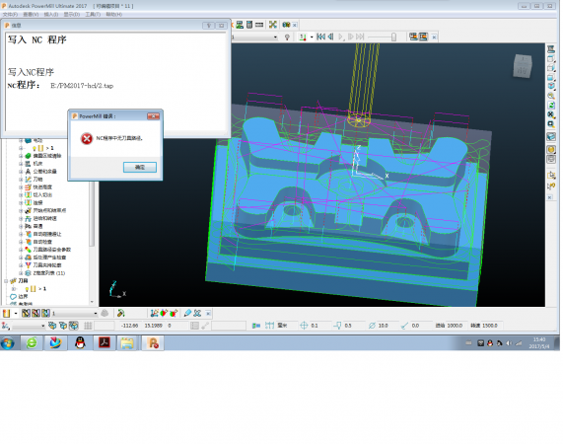Click the verification check icon in the bottom toolbar

[121, 313]
